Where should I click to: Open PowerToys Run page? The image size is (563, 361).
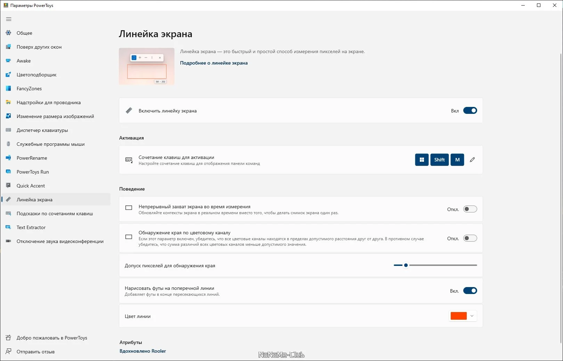[56, 172]
